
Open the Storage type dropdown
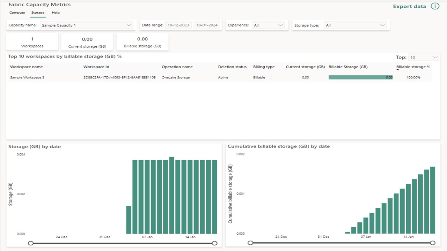[382, 25]
